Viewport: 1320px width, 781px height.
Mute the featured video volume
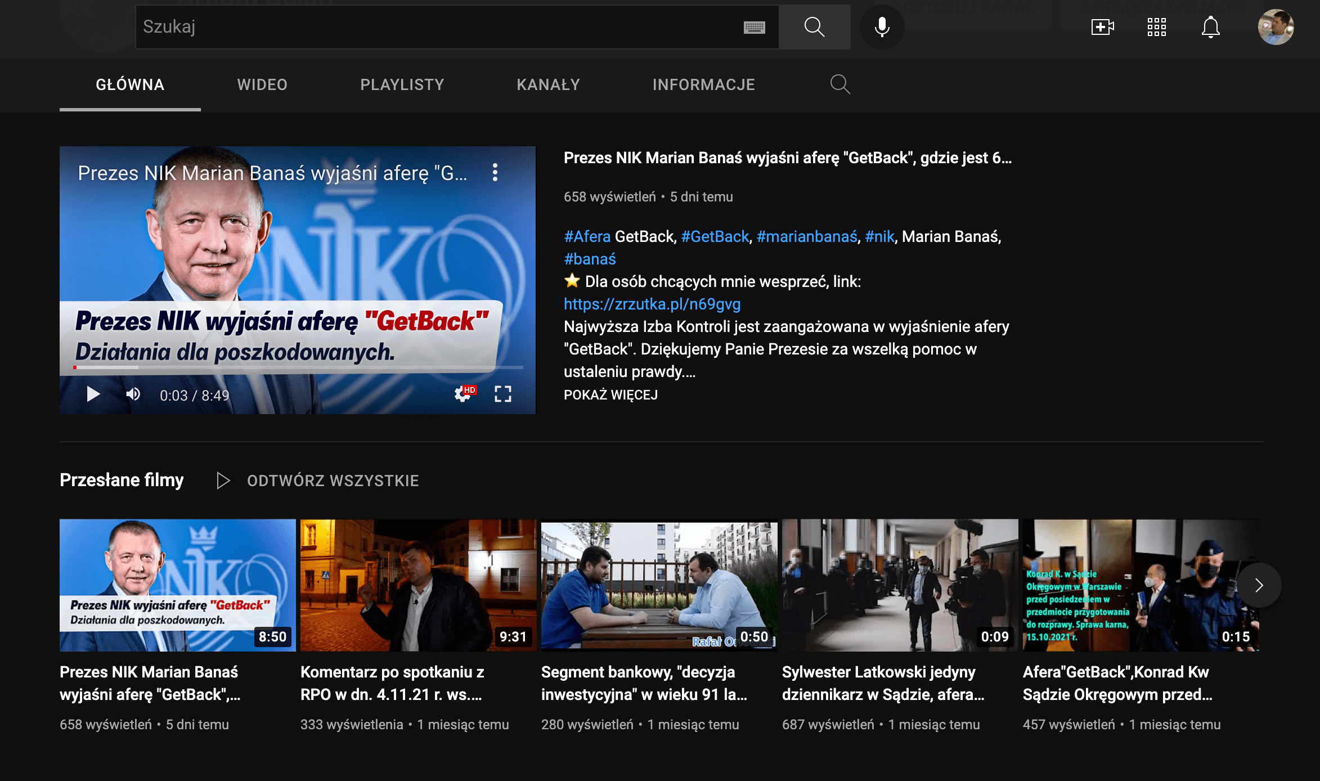[133, 394]
